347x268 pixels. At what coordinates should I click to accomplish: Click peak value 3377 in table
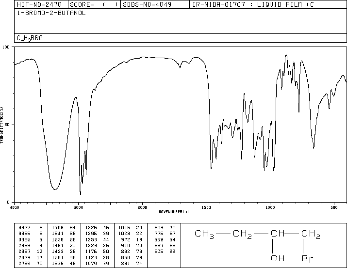(25, 228)
